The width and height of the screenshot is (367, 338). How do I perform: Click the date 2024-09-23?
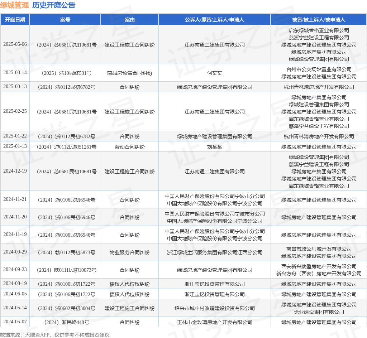click(15, 269)
